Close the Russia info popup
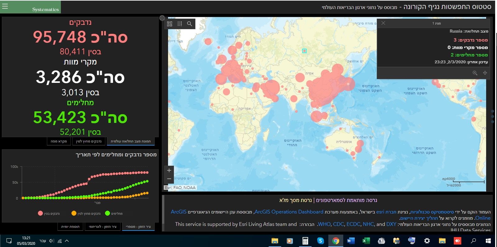The image size is (497, 247). tap(383, 23)
